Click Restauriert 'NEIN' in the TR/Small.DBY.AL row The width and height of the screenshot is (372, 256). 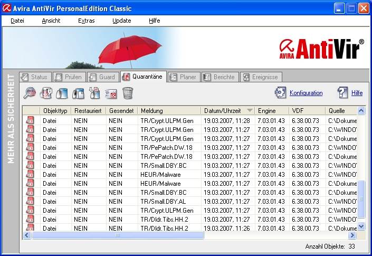coord(81,202)
